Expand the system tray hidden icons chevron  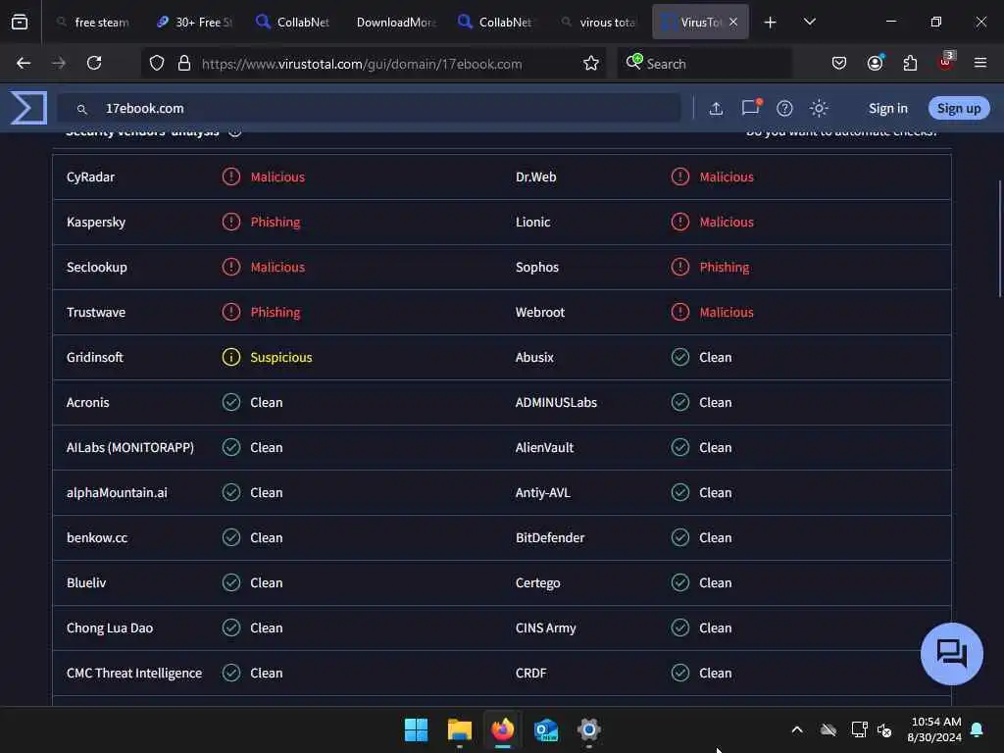pyautogui.click(x=797, y=729)
